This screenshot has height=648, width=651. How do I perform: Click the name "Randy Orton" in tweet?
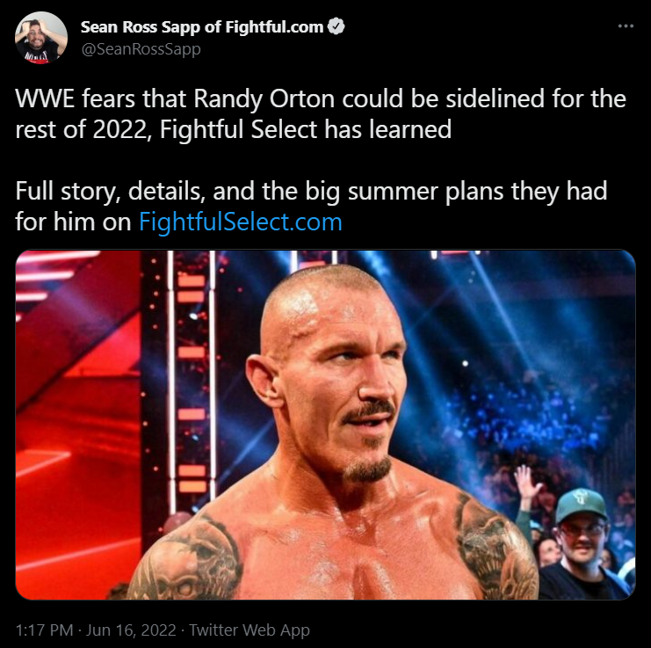coord(264,99)
